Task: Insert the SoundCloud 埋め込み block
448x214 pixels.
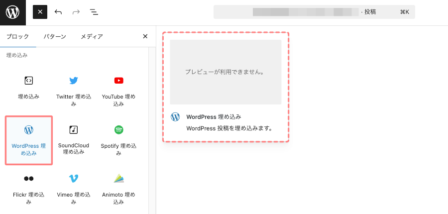Action: (x=74, y=140)
